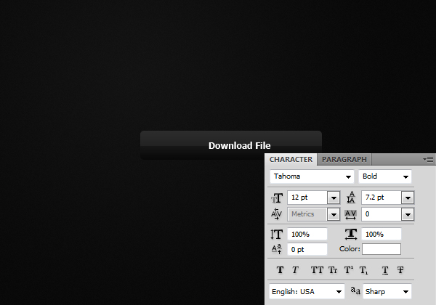Click the vertical scale 100% field
The width and height of the screenshot is (436, 305).
[307, 234]
